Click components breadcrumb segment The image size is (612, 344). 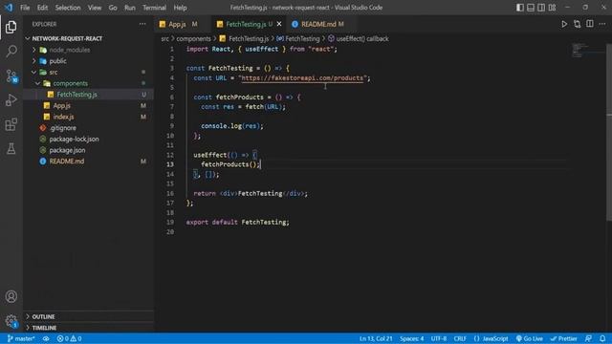[x=193, y=38]
